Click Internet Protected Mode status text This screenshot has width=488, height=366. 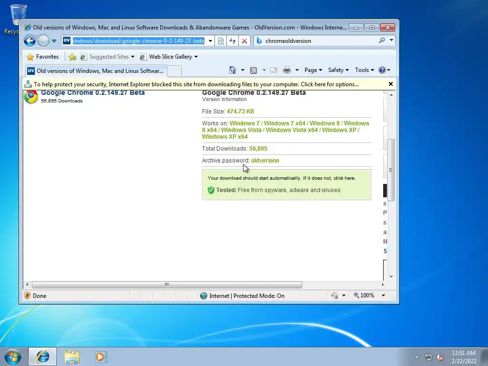point(247,295)
